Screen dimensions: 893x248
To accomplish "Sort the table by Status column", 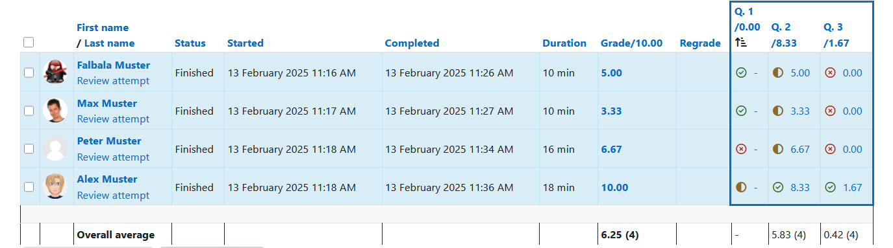I will [190, 43].
